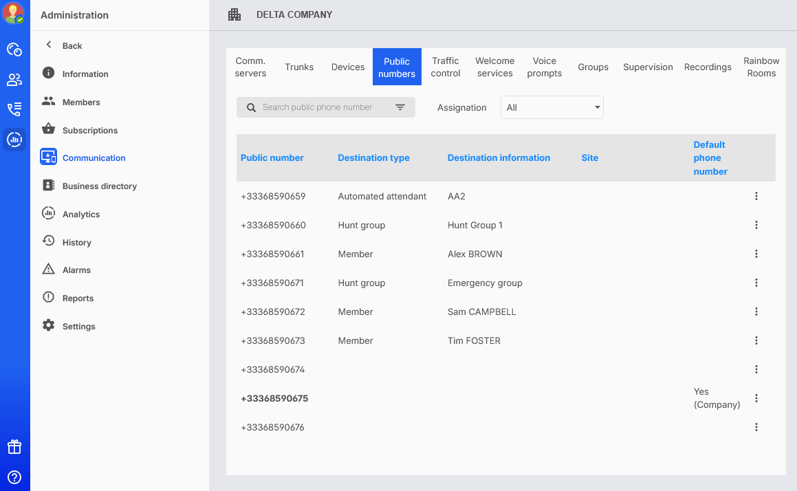Click the gift icon at bottom left

[x=14, y=447]
